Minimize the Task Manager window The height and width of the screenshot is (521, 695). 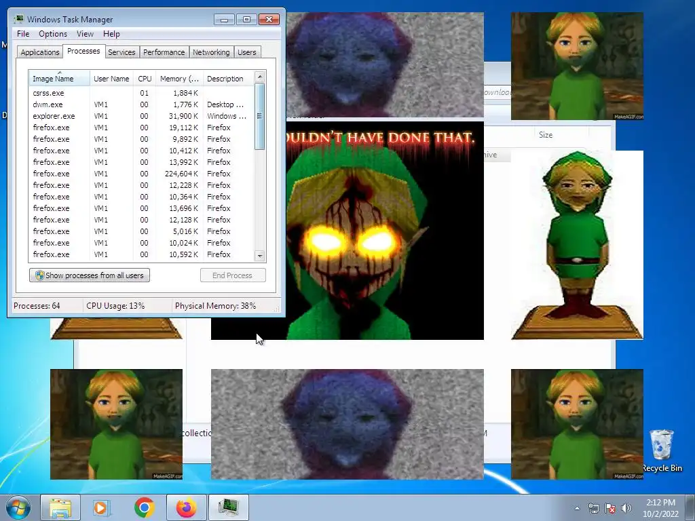224,20
